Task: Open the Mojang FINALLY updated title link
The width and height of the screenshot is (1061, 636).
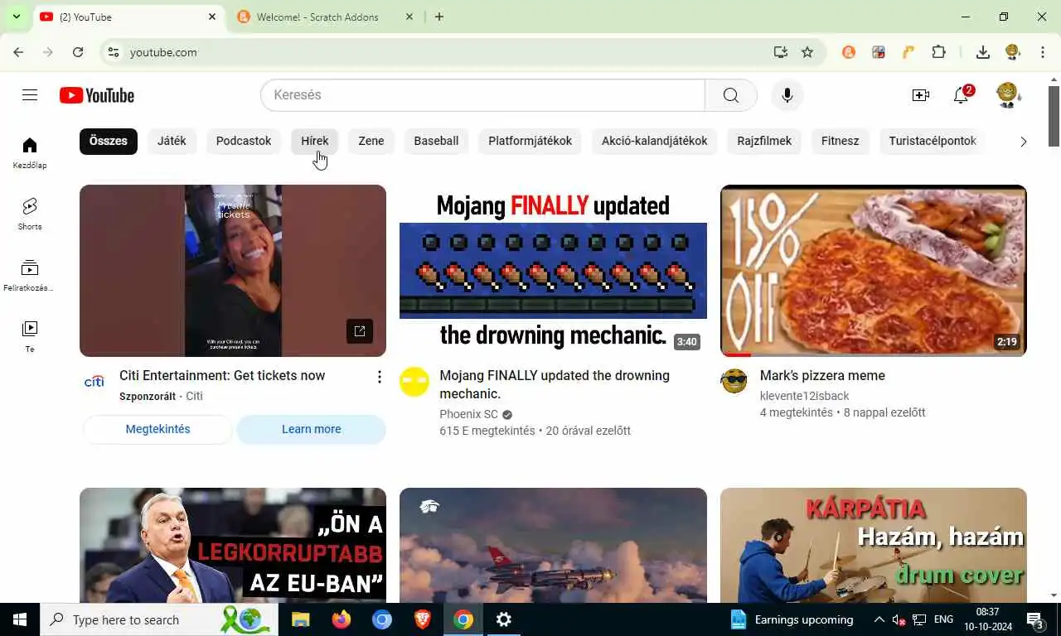Action: 555,384
